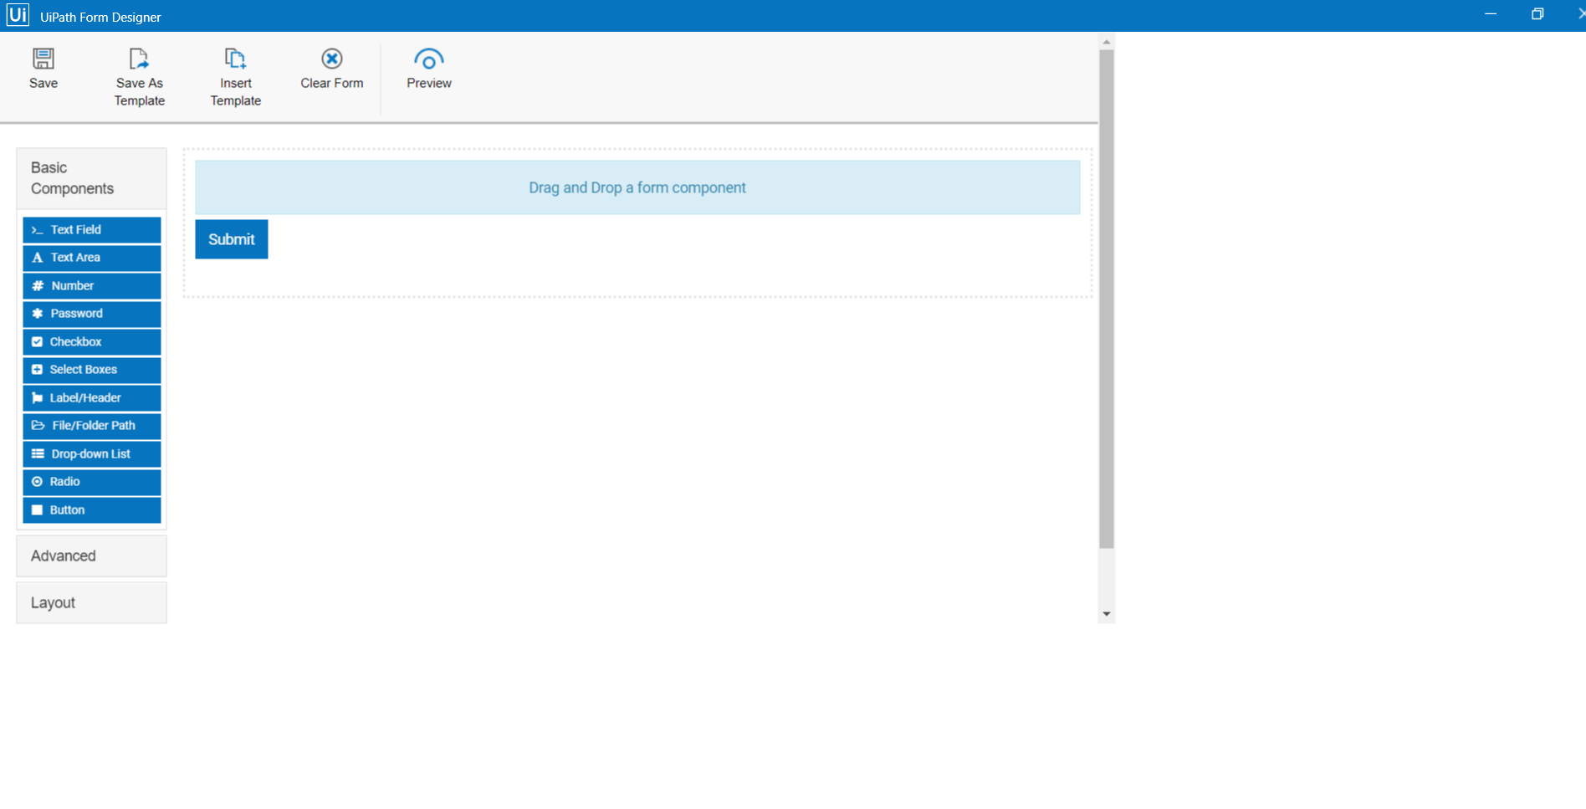Click the Save As Template icon
The image size is (1586, 809).
point(139,59)
